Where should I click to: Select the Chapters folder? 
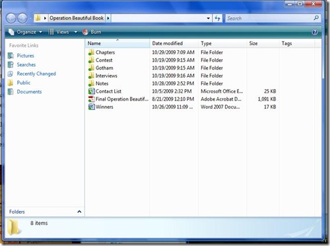(x=105, y=52)
